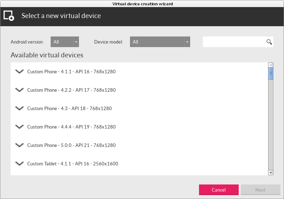Expand Custom Phone 4.1.1 API 16 entry
The width and height of the screenshot is (284, 199).
pos(19,72)
